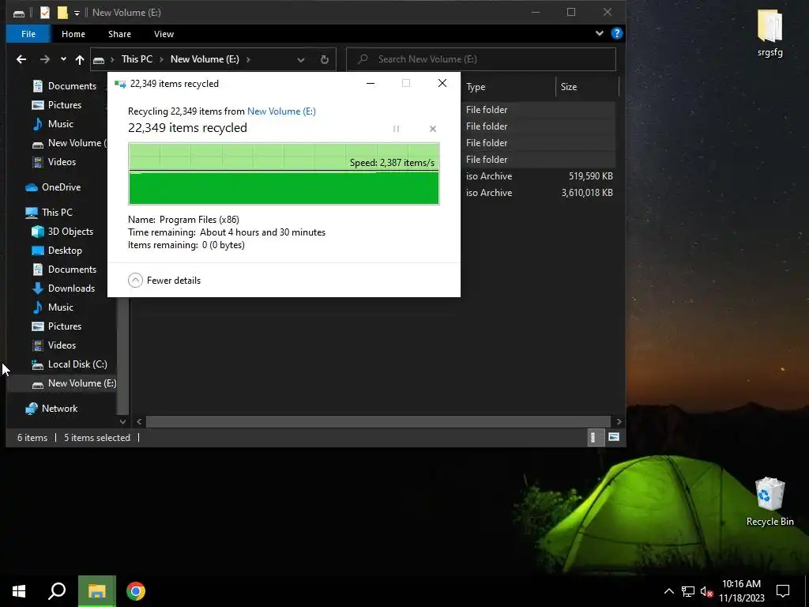Image resolution: width=809 pixels, height=607 pixels.
Task: Go back with the left arrow
Action: click(x=21, y=59)
